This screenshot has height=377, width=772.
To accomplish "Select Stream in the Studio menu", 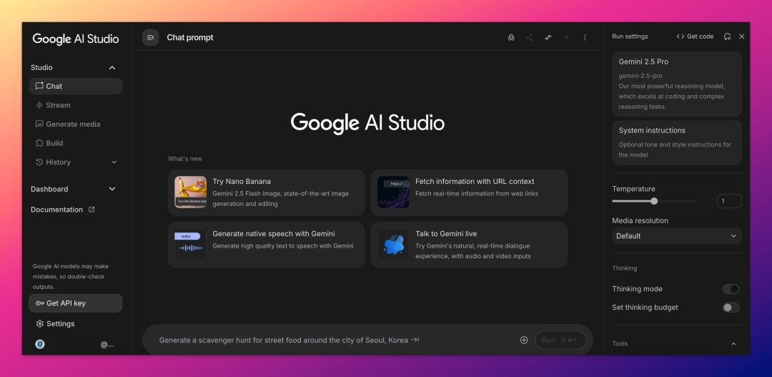I will coord(75,105).
